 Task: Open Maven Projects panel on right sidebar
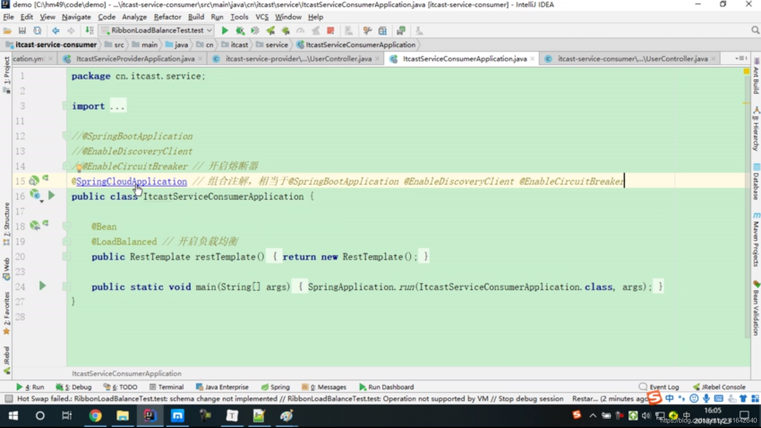click(756, 239)
